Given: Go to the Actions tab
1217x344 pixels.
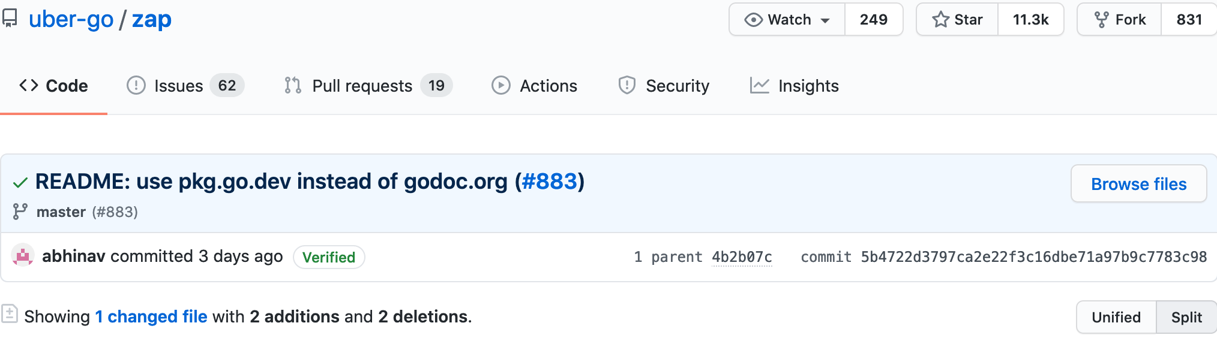Looking at the screenshot, I should 534,86.
